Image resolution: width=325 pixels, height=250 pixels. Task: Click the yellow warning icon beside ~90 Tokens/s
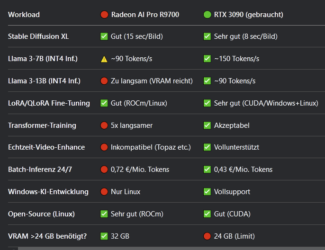[104, 59]
